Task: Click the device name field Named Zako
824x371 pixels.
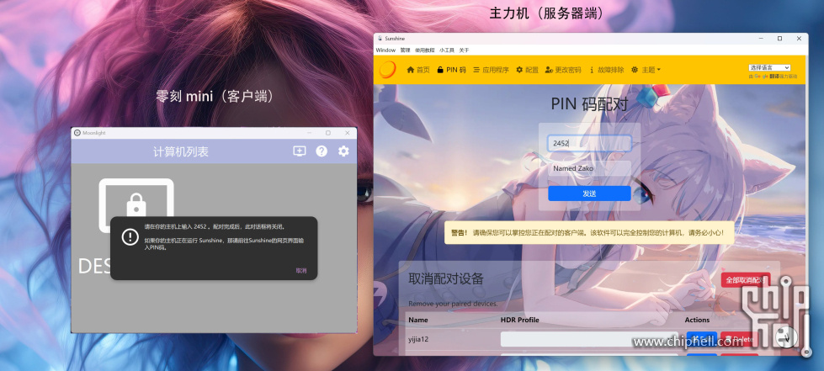Action: (589, 168)
